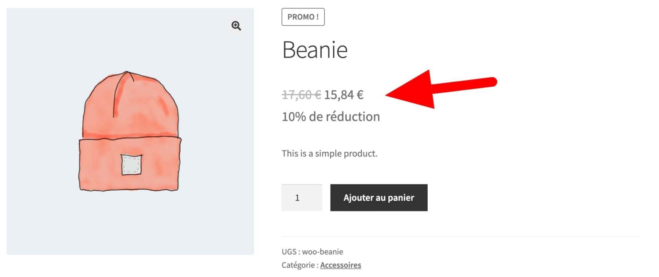The height and width of the screenshot is (277, 659).
Task: Click the gray patch on the beanie
Action: [131, 165]
